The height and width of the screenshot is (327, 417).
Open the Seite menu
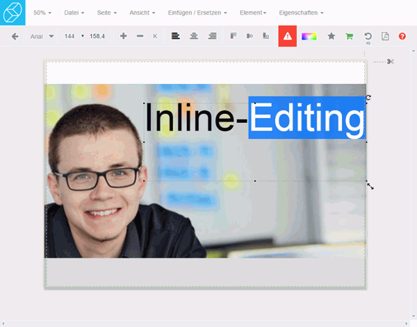[x=106, y=12]
